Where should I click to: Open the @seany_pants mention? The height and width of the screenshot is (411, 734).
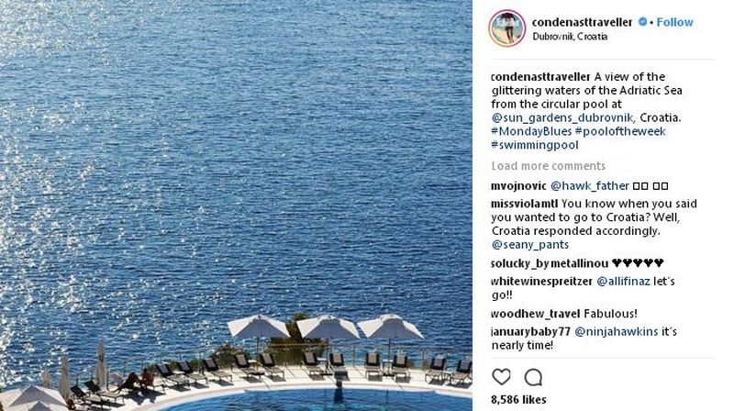coord(530,244)
